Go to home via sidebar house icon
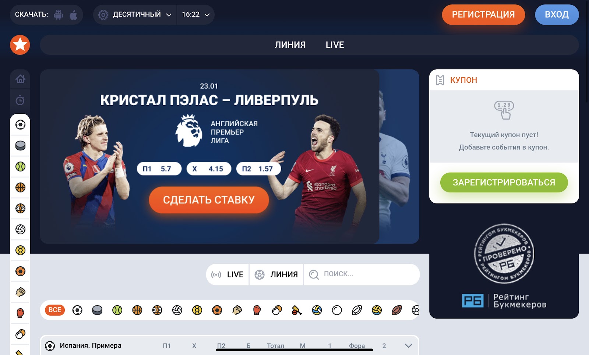Image resolution: width=589 pixels, height=355 pixels. coord(20,79)
